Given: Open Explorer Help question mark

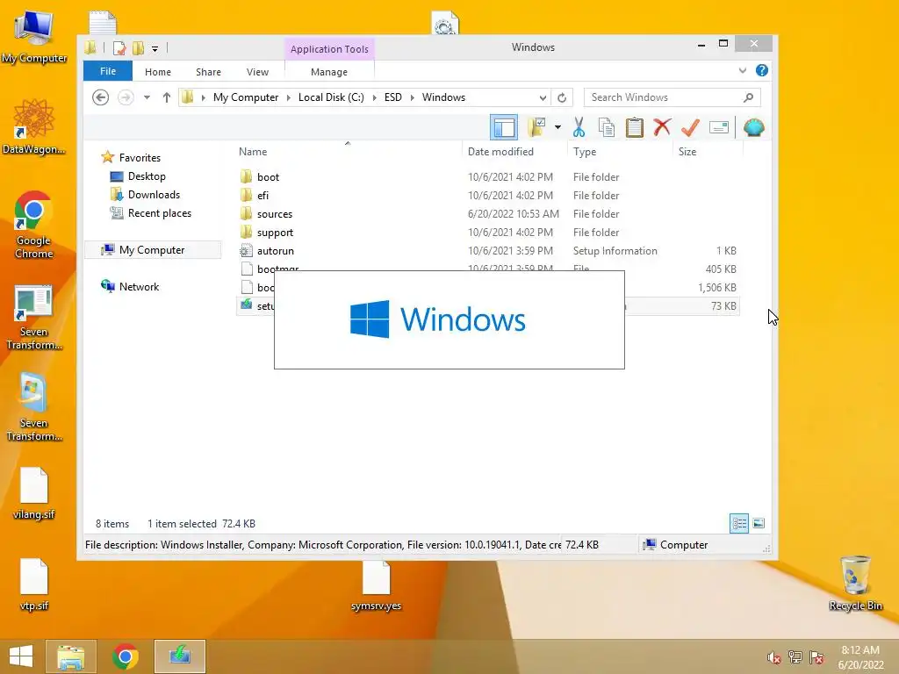Looking at the screenshot, I should click(761, 70).
